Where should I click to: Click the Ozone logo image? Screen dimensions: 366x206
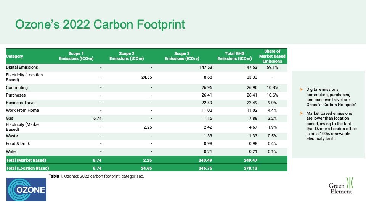[26, 190]
